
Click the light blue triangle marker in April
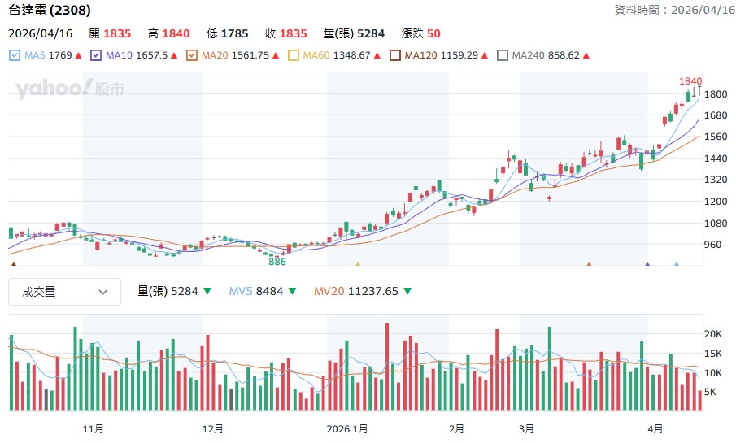tap(677, 263)
